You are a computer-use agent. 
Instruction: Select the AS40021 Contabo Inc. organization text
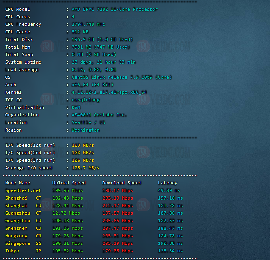99,115
